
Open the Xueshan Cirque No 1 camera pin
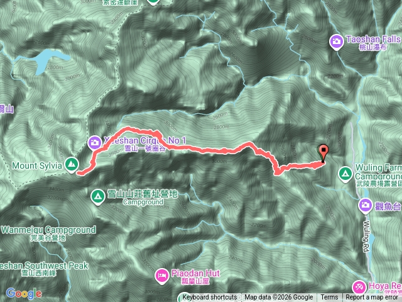95,143
